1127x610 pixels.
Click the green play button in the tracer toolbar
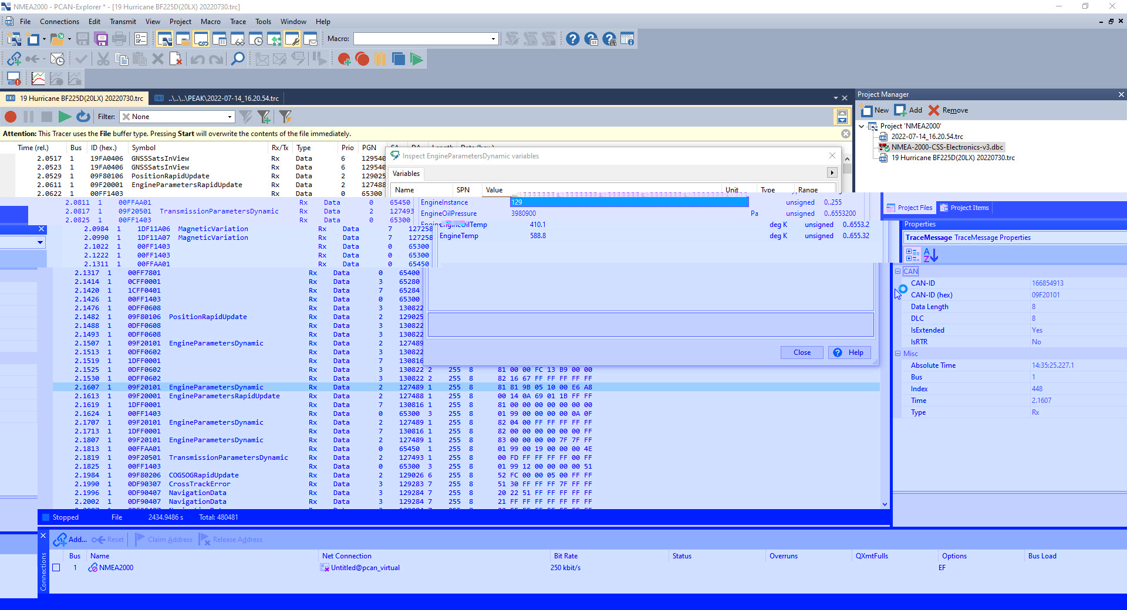65,117
